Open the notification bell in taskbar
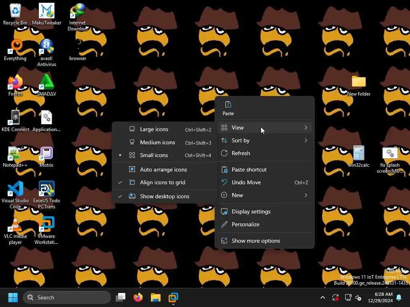The height and width of the screenshot is (307, 410). point(399,297)
